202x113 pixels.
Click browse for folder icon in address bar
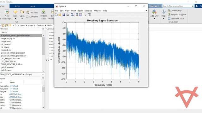point(6,25)
